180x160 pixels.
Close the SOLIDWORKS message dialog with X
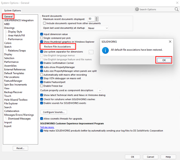[170, 42]
